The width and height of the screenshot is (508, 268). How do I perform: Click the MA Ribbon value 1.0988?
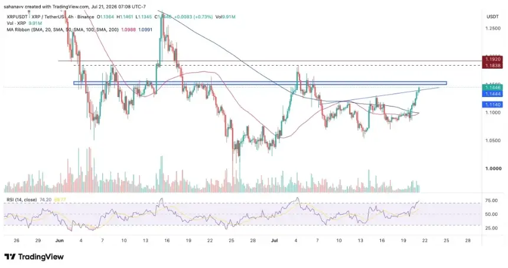point(129,30)
